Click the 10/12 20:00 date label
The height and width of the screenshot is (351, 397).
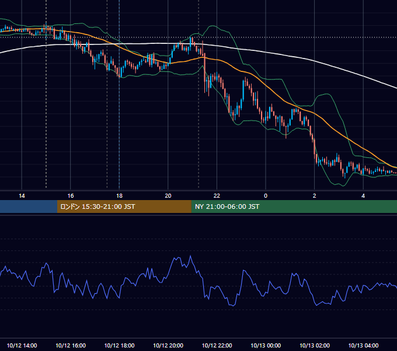[168, 345]
